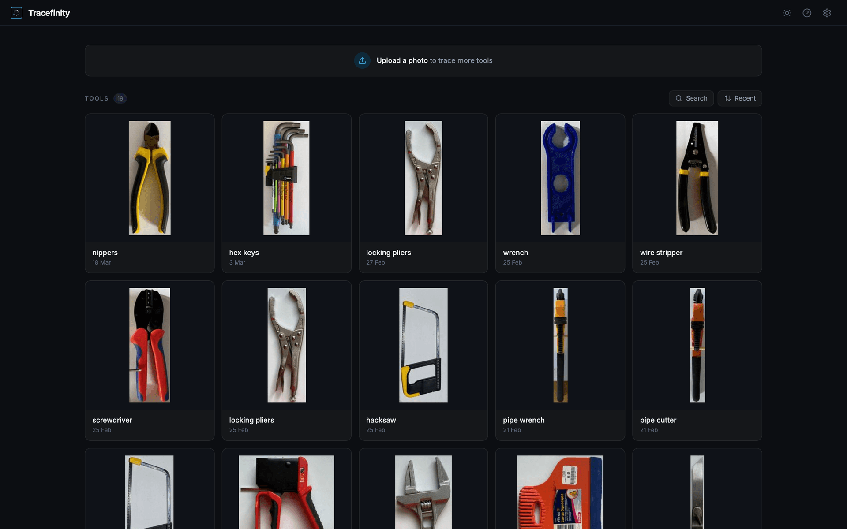Toggle the search panel open
The width and height of the screenshot is (847, 529).
pos(691,98)
